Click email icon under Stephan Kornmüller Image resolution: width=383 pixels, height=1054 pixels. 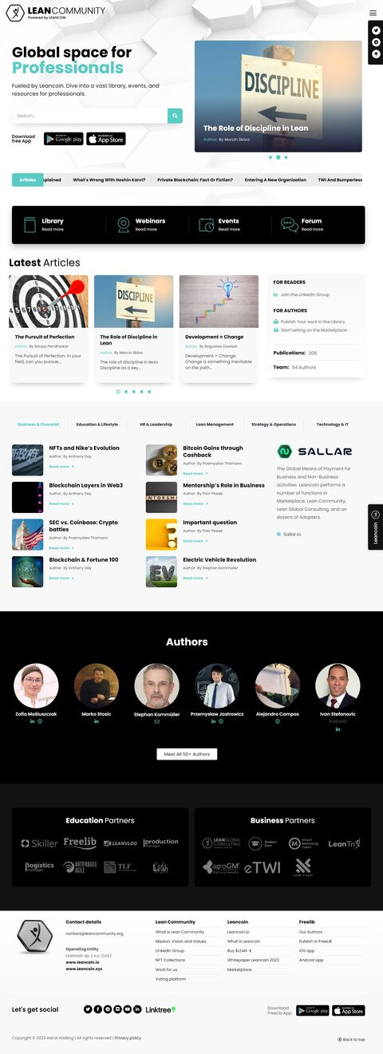[x=156, y=721]
